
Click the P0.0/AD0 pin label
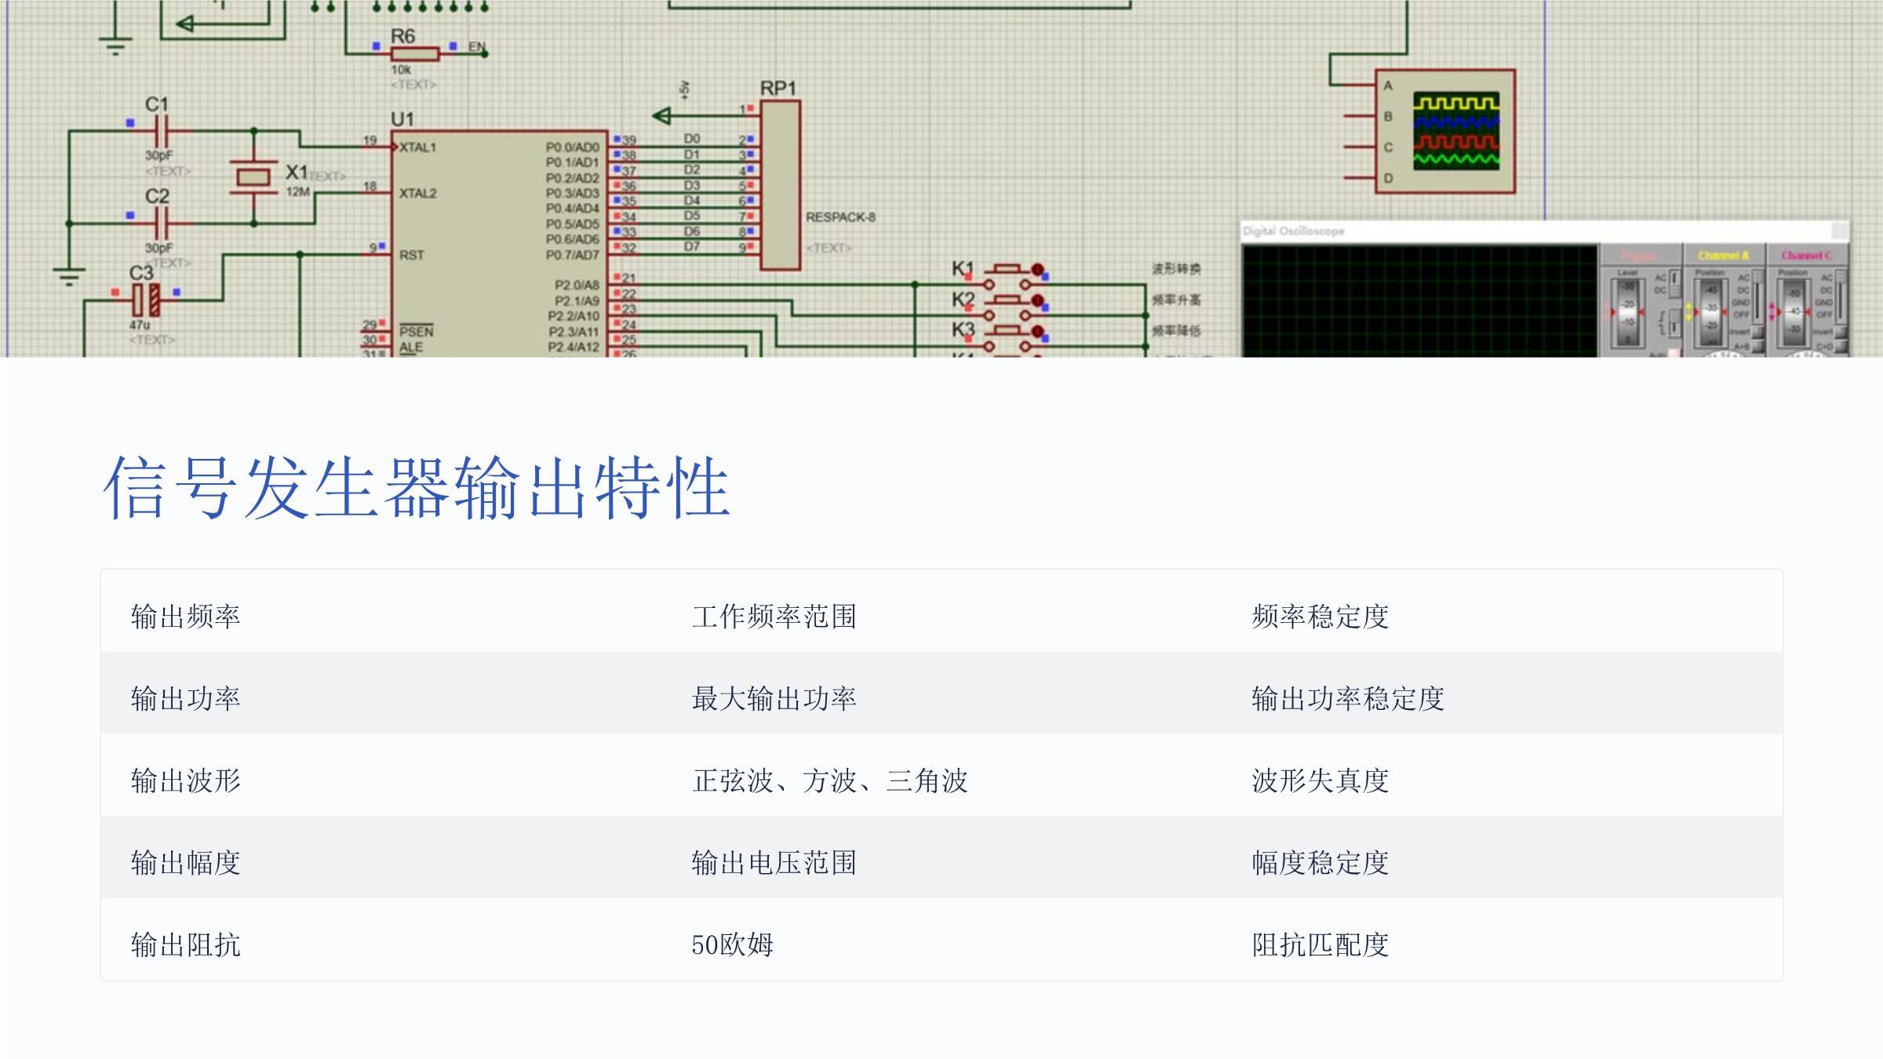coord(572,147)
